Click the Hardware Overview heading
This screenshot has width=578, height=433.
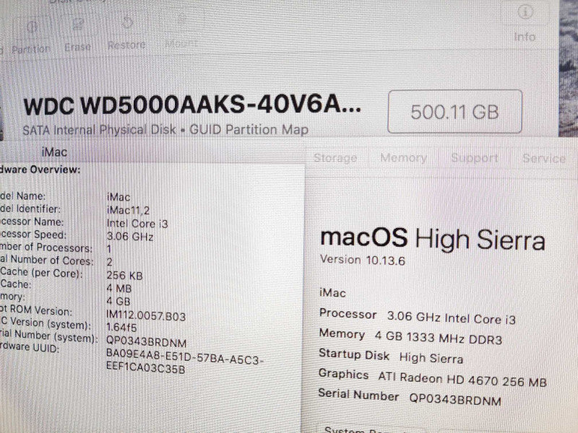[x=40, y=170]
